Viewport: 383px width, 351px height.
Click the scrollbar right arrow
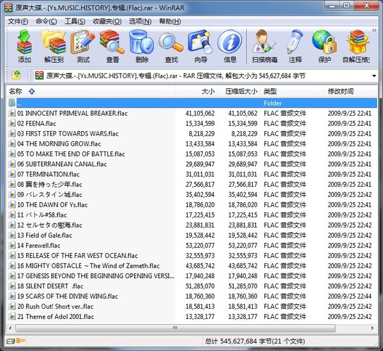(x=373, y=328)
